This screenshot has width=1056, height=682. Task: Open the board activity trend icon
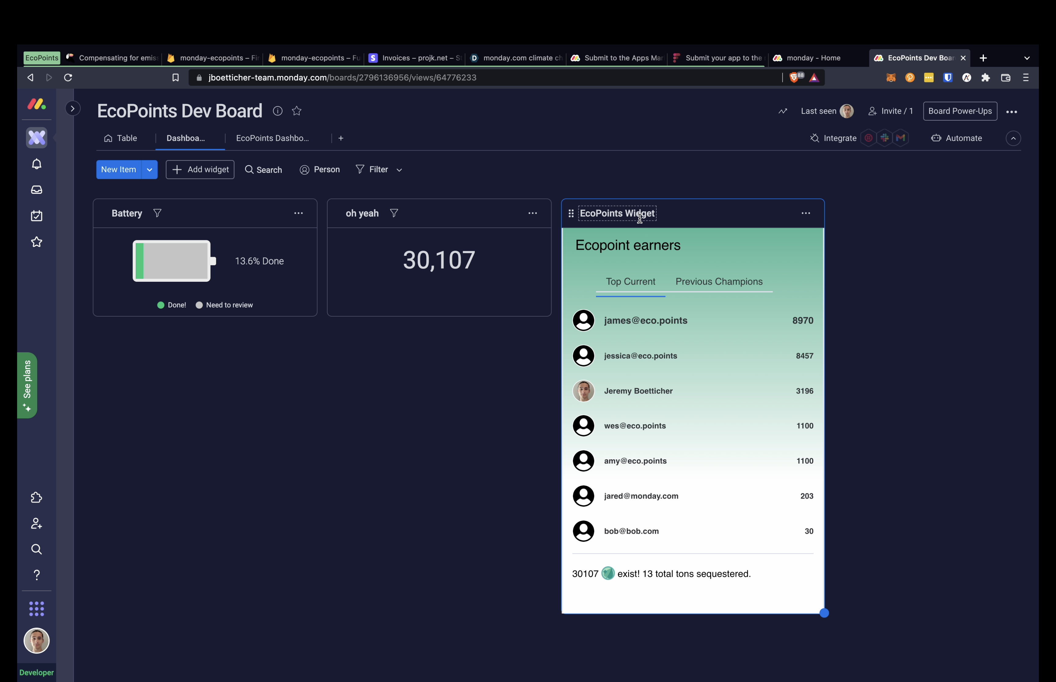[783, 111]
